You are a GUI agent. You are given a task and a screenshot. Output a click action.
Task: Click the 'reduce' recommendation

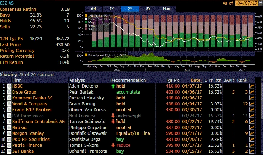point(123,145)
